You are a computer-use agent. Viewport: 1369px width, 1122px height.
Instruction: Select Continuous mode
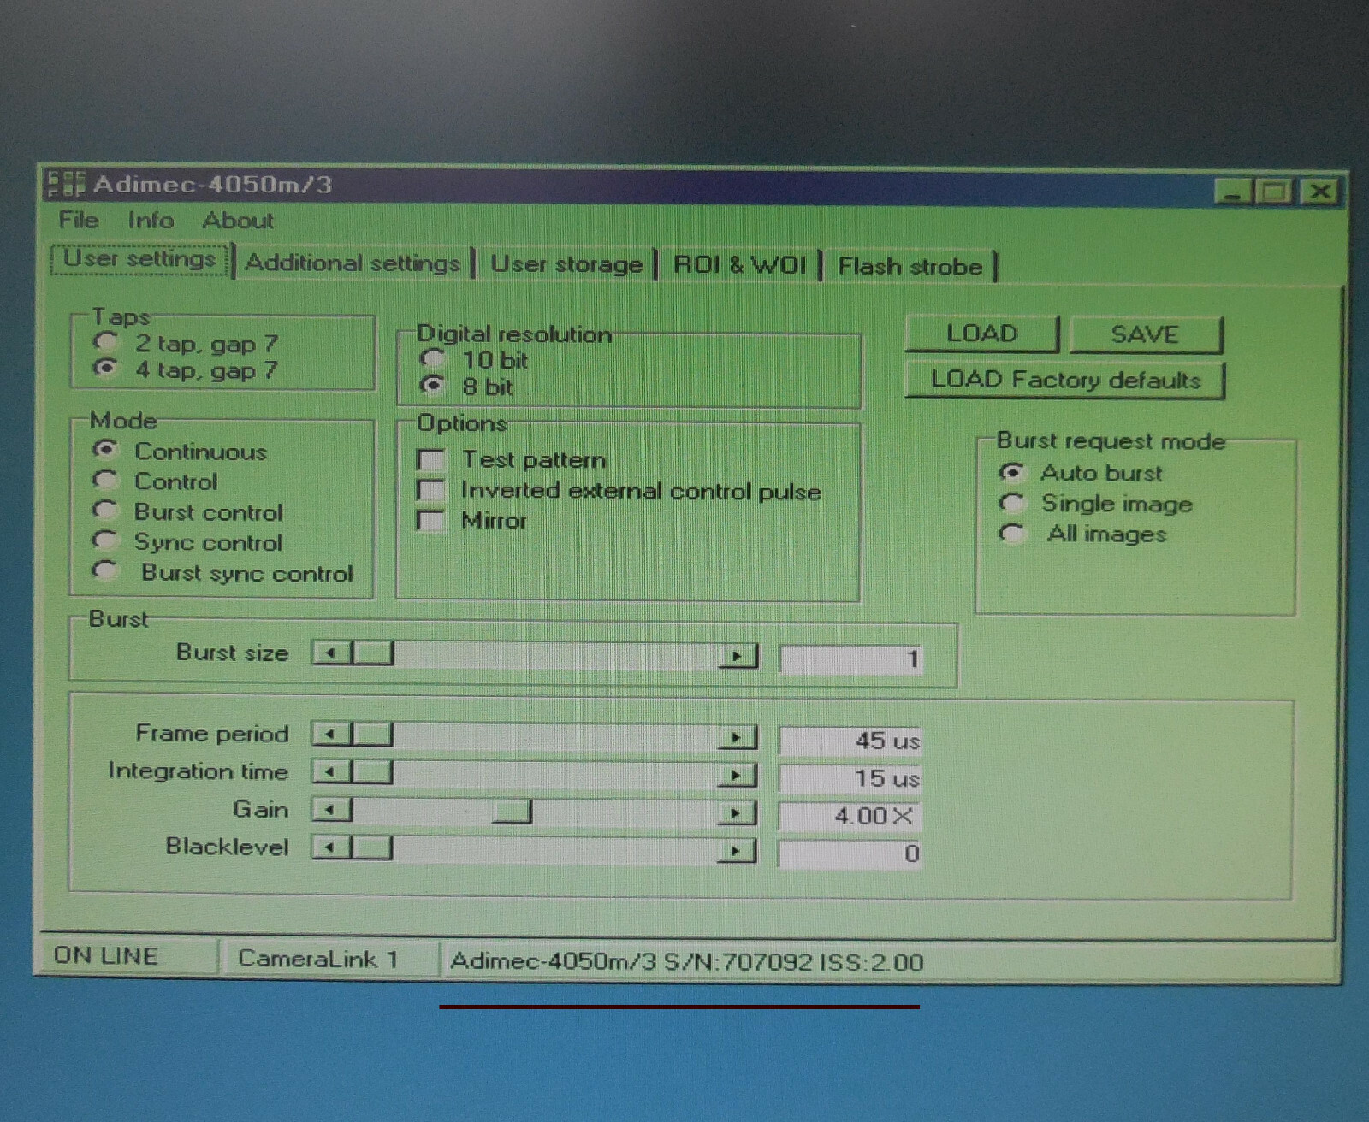180,451
